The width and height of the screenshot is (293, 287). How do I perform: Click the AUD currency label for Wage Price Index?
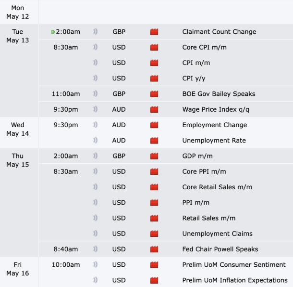click(x=119, y=109)
